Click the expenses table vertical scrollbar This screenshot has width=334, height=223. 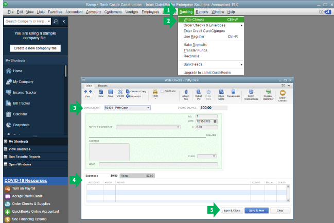point(288,193)
